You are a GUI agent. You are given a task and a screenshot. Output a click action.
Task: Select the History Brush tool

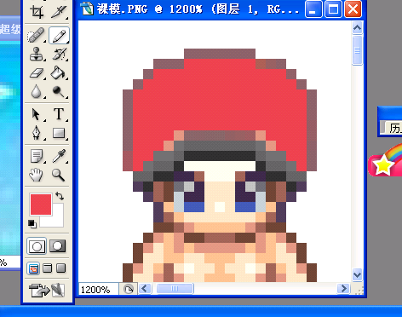(x=59, y=54)
